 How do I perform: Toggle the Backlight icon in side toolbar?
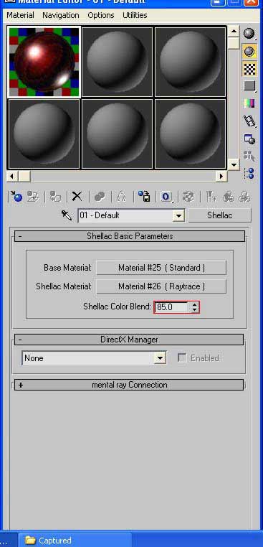(249, 52)
